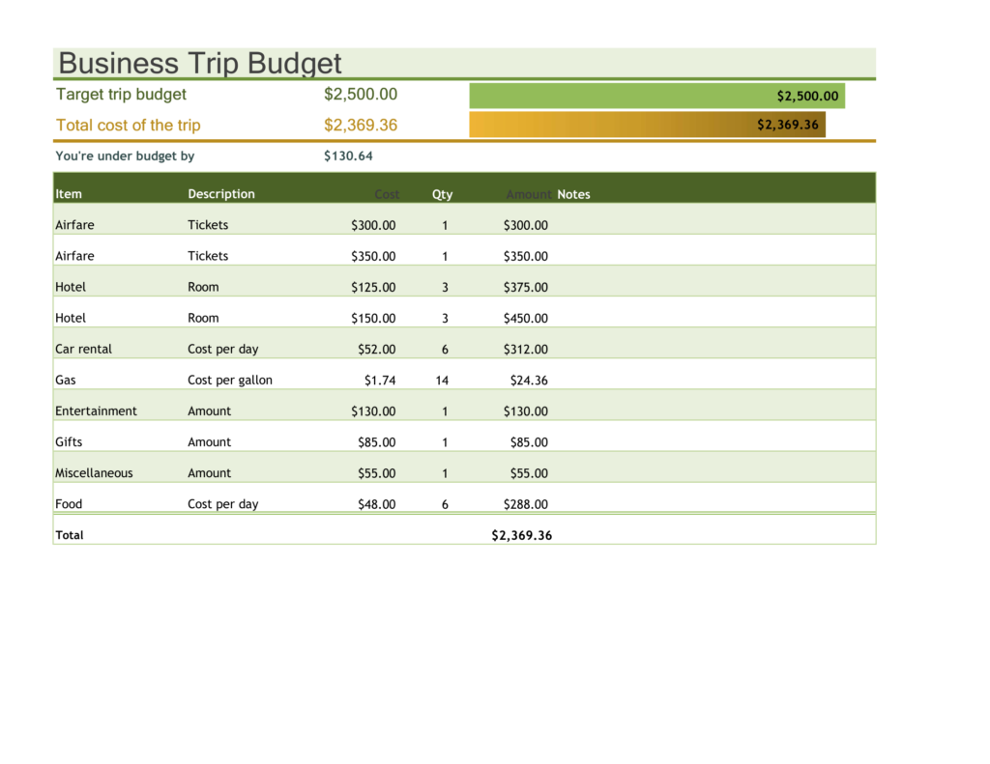Select the under budget amount $130.64

(347, 156)
